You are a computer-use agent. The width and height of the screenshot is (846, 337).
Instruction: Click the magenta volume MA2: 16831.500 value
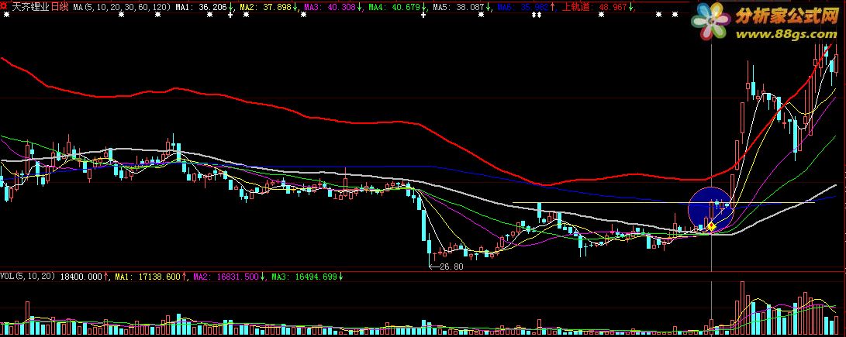(226, 277)
